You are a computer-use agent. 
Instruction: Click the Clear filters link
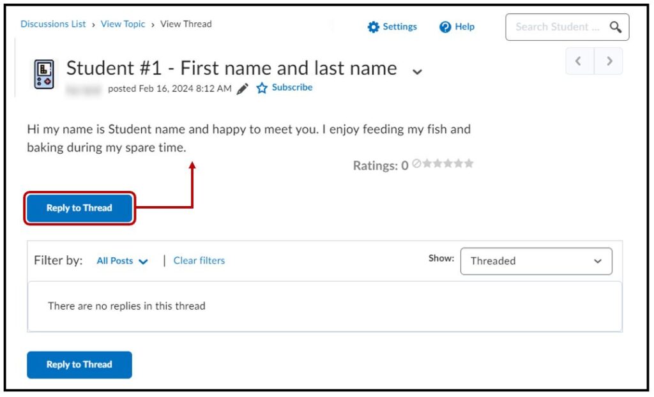199,260
